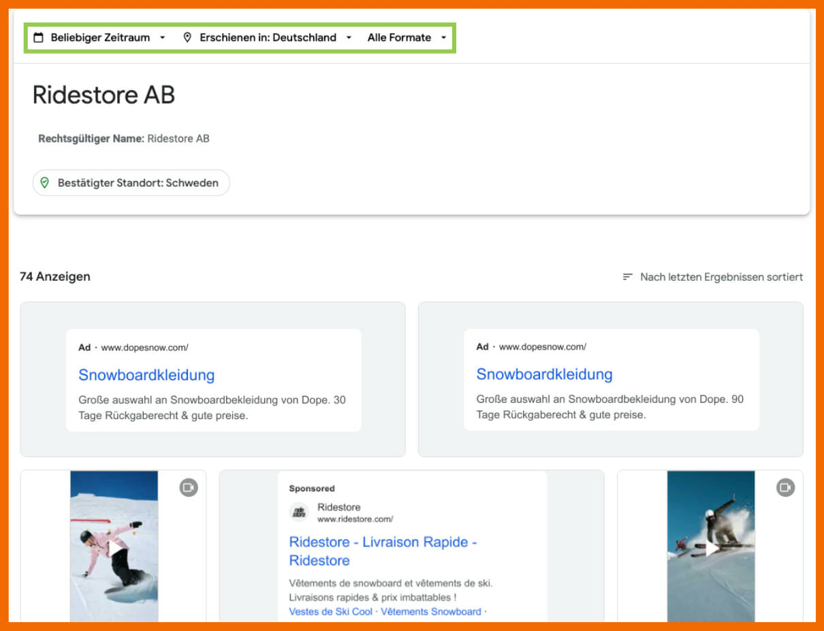Image resolution: width=824 pixels, height=631 pixels.
Task: Click the sort icon beside "Nach letzten Ergebnissen sortiert"
Action: tap(627, 277)
